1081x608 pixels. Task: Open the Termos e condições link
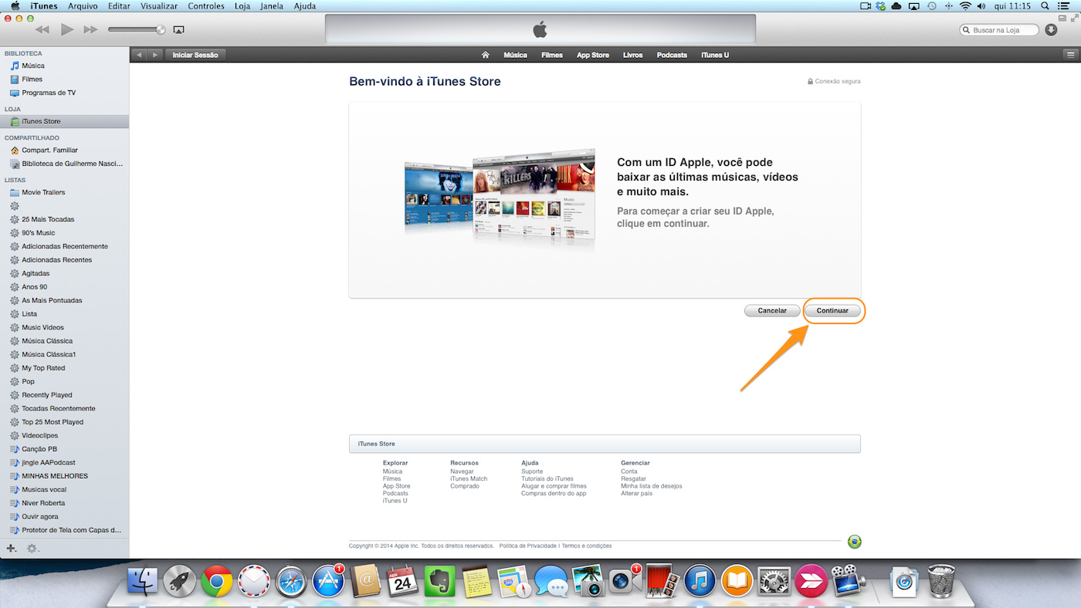587,546
